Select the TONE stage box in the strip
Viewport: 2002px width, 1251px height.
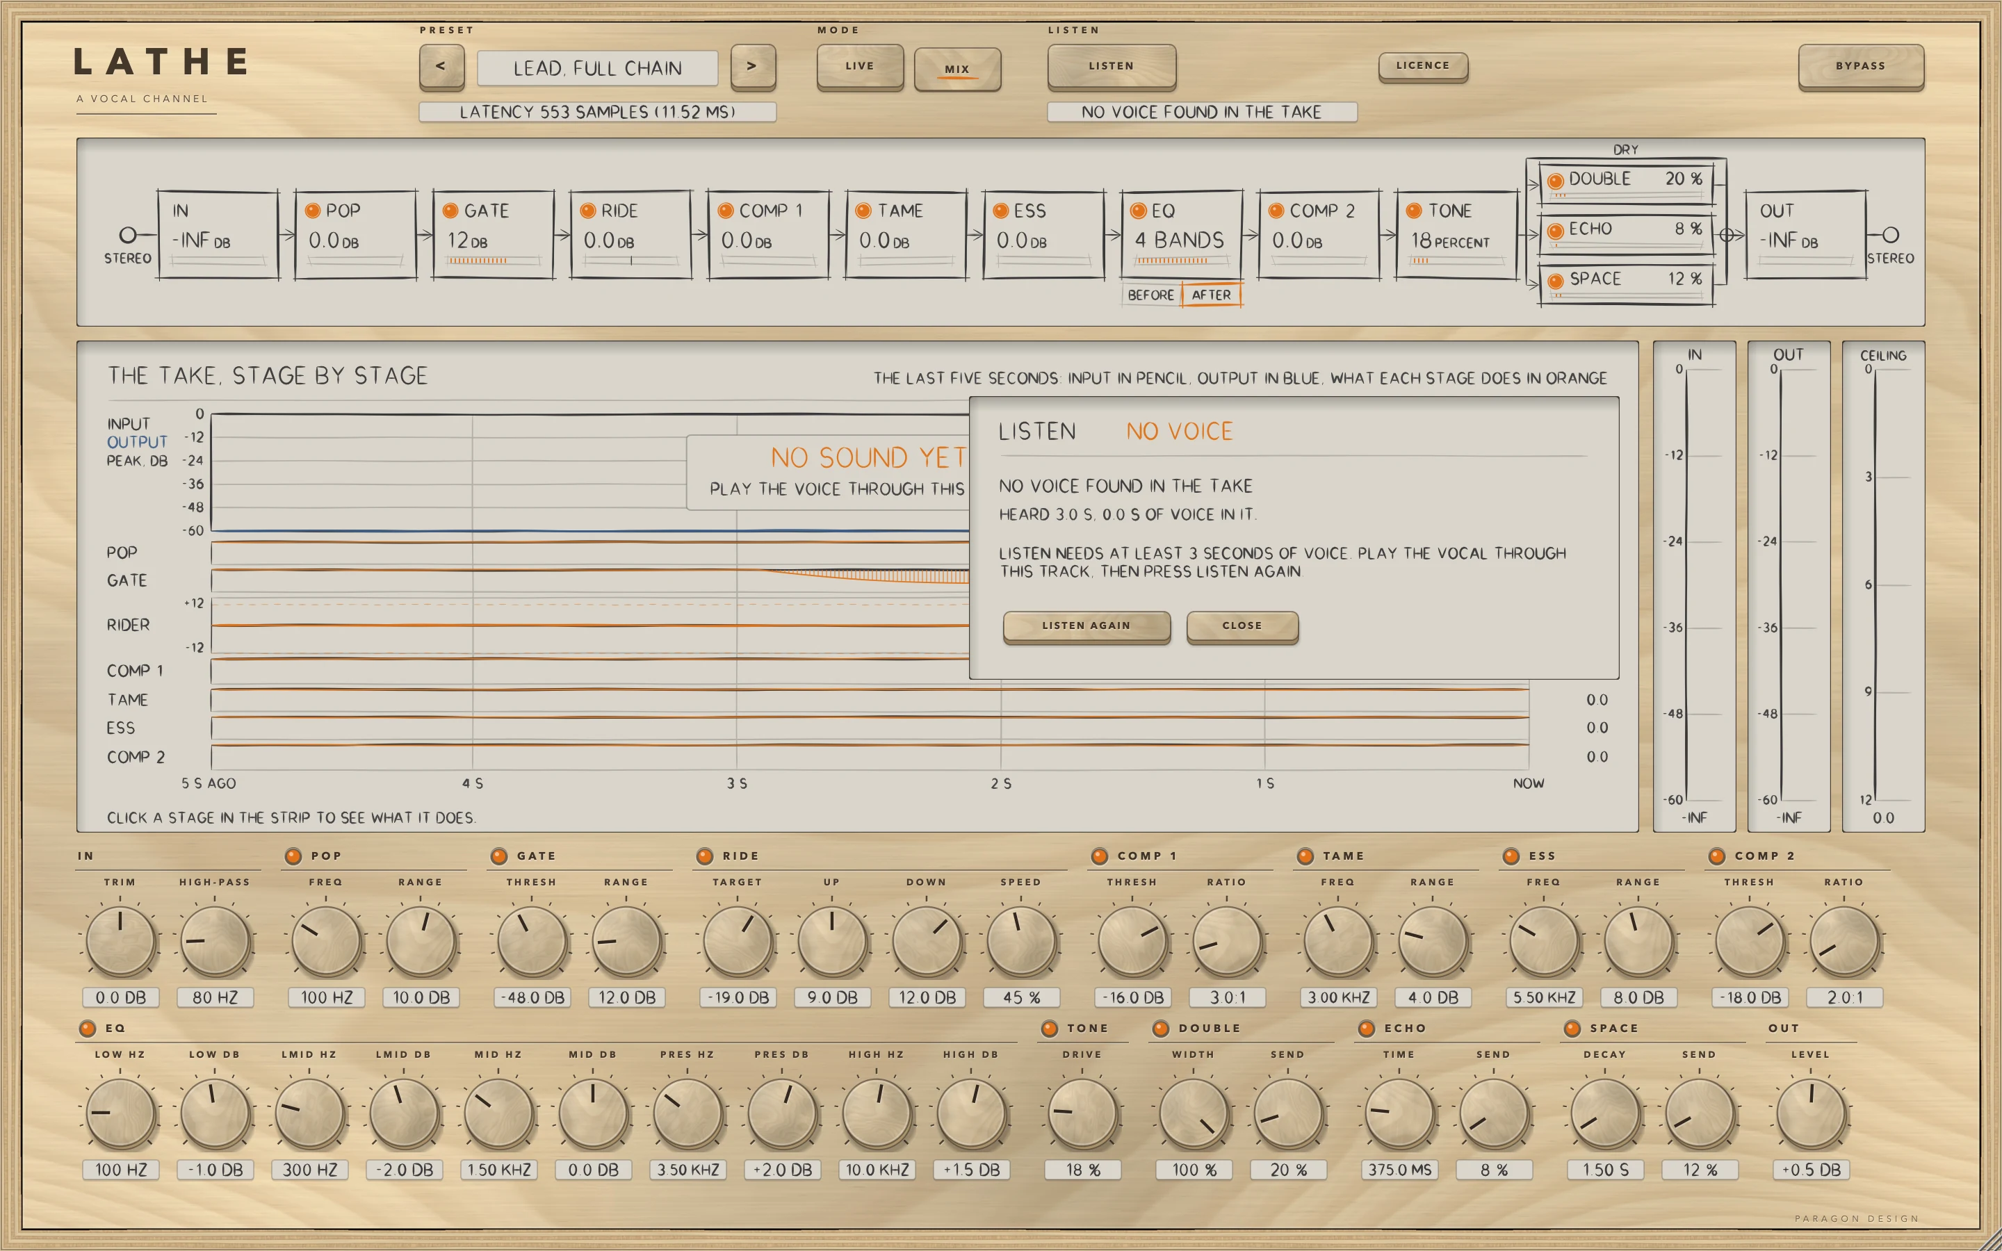click(1458, 235)
